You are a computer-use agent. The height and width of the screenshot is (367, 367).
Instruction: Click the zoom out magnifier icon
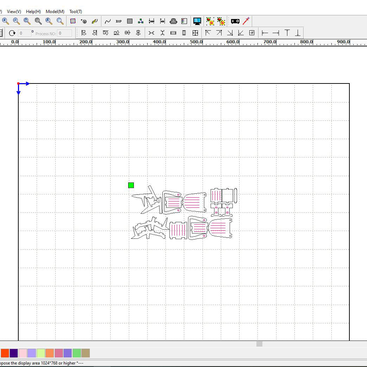(x=16, y=21)
